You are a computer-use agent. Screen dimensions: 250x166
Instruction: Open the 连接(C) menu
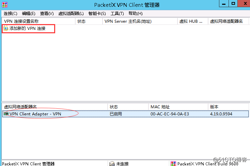pyautogui.click(x=10, y=14)
